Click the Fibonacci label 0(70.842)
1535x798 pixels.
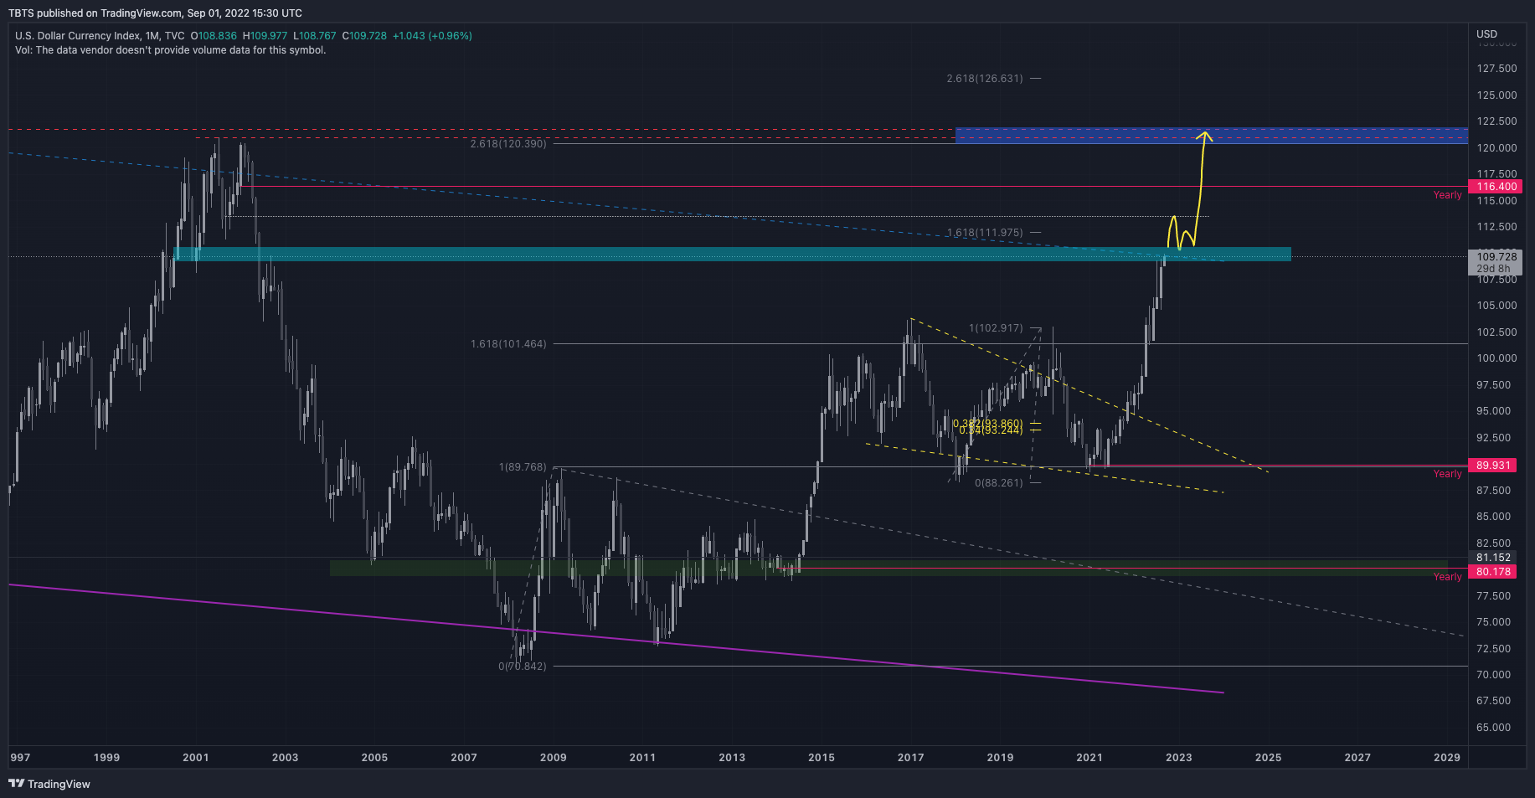523,667
